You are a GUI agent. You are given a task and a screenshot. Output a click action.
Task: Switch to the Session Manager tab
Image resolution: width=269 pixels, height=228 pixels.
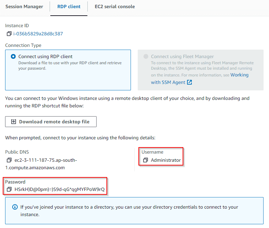click(x=24, y=6)
